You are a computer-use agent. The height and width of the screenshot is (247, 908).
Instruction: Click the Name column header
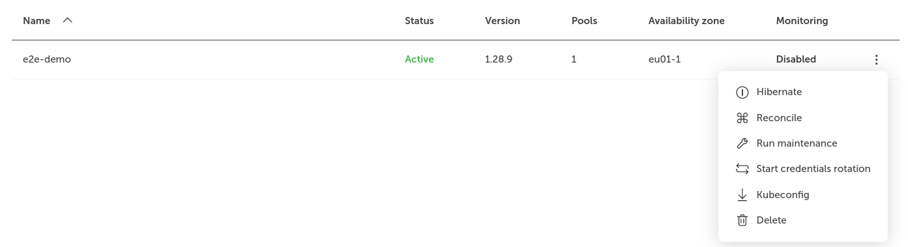tap(37, 21)
